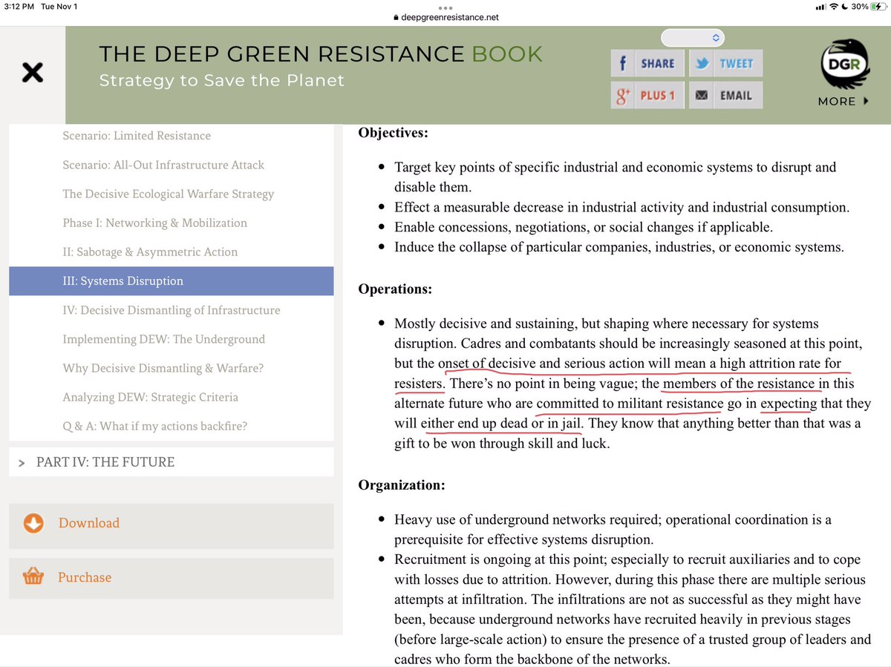Share page via Facebook button
Viewport: 891px width, 667px height.
coord(647,64)
